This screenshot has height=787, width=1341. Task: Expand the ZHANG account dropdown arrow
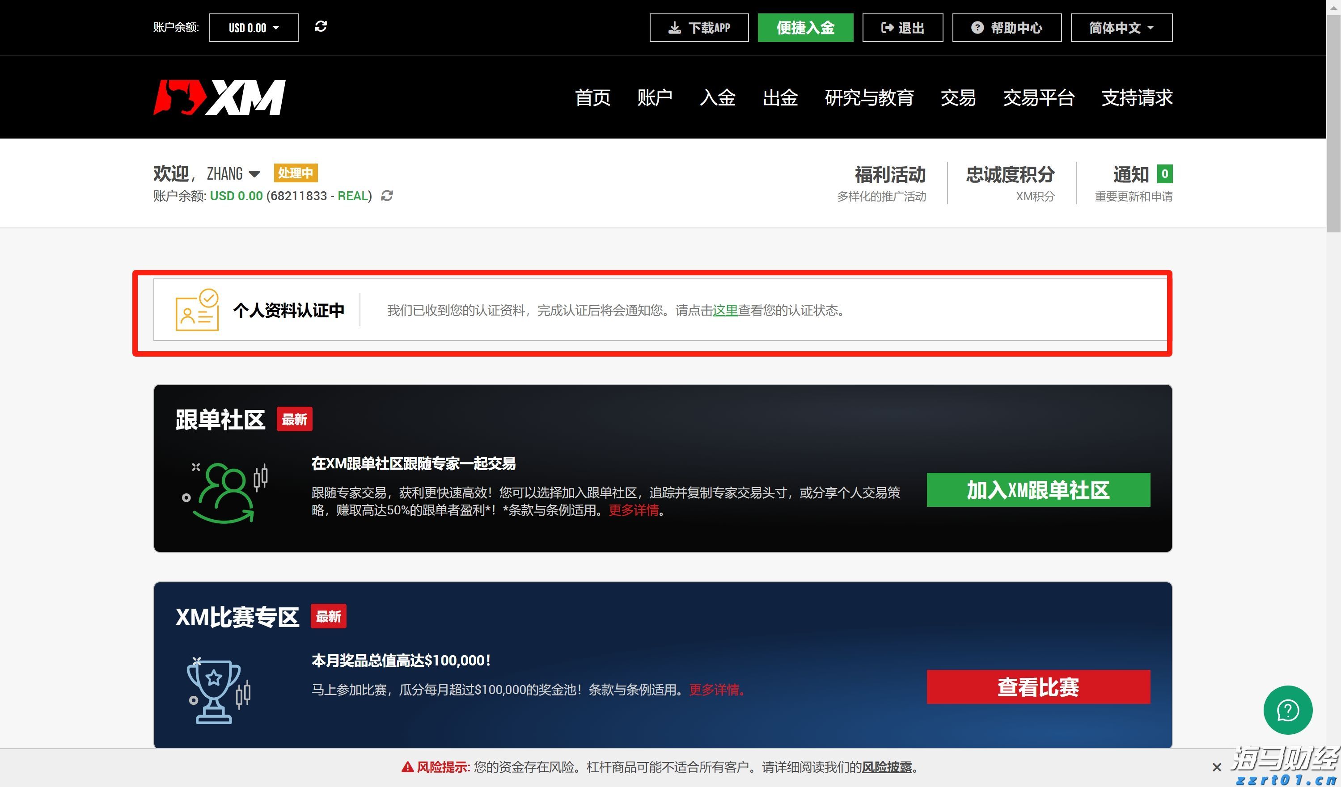click(254, 174)
